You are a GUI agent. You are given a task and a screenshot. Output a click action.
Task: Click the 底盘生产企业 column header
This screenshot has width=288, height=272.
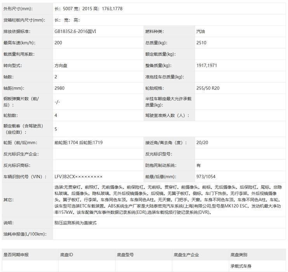click(186, 255)
